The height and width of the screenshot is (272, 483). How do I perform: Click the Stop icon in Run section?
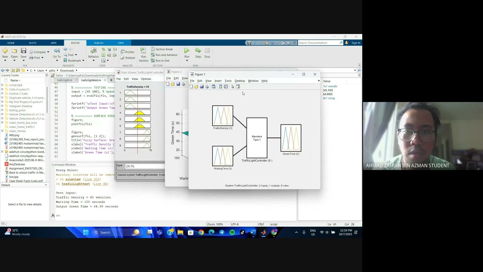tap(207, 51)
